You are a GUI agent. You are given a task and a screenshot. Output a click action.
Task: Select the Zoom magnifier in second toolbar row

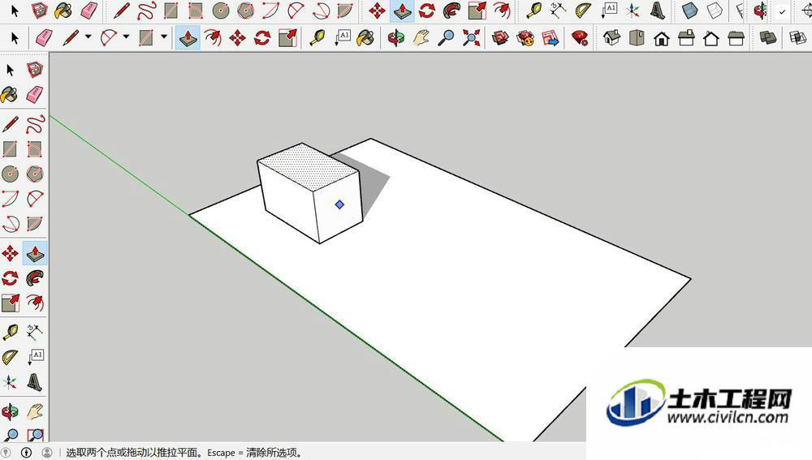pyautogui.click(x=446, y=38)
